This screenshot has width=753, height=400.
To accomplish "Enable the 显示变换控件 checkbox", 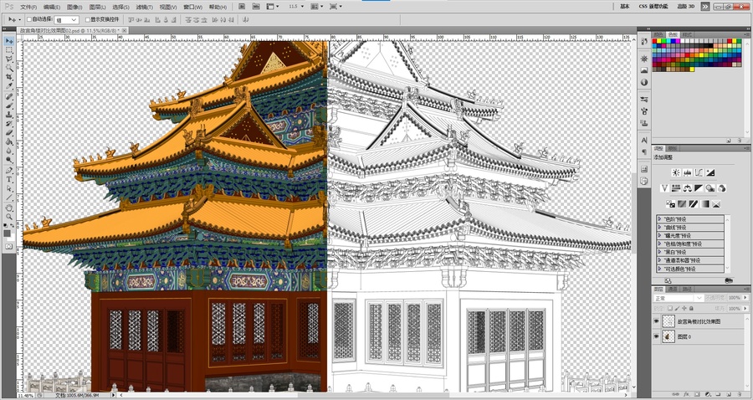I will [x=87, y=20].
